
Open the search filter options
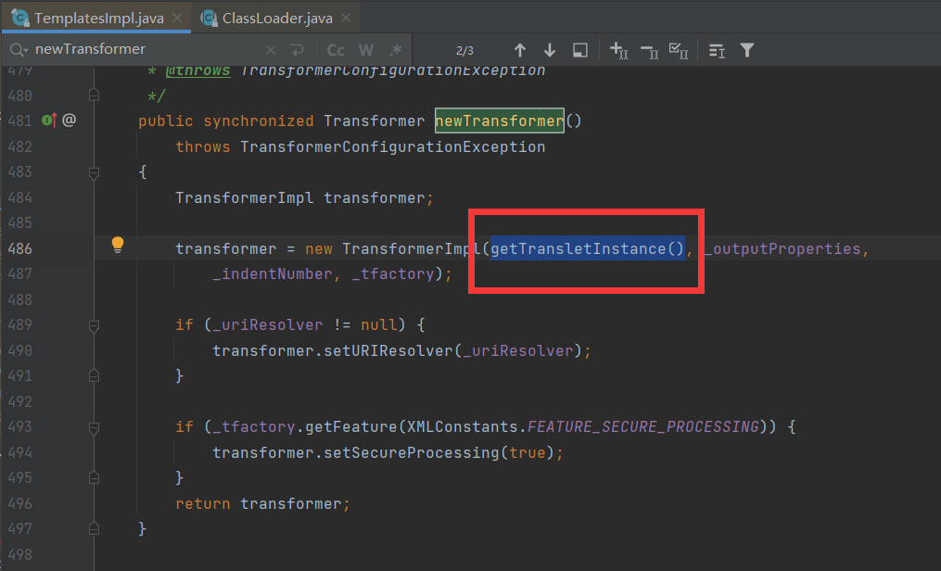pyautogui.click(x=746, y=50)
